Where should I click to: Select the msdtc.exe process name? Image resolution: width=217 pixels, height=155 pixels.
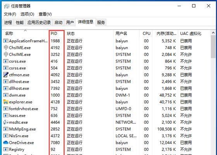[x=19, y=122]
